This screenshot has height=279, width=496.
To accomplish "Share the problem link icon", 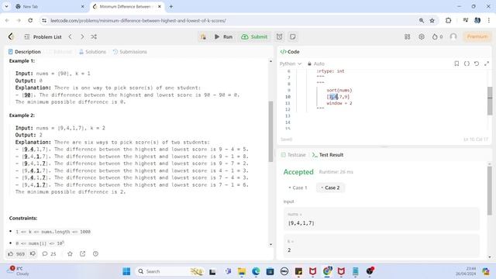I will pyautogui.click(x=83, y=253).
